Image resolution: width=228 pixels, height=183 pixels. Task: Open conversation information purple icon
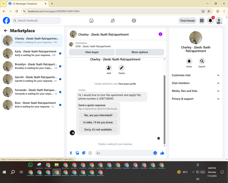(x=161, y=34)
